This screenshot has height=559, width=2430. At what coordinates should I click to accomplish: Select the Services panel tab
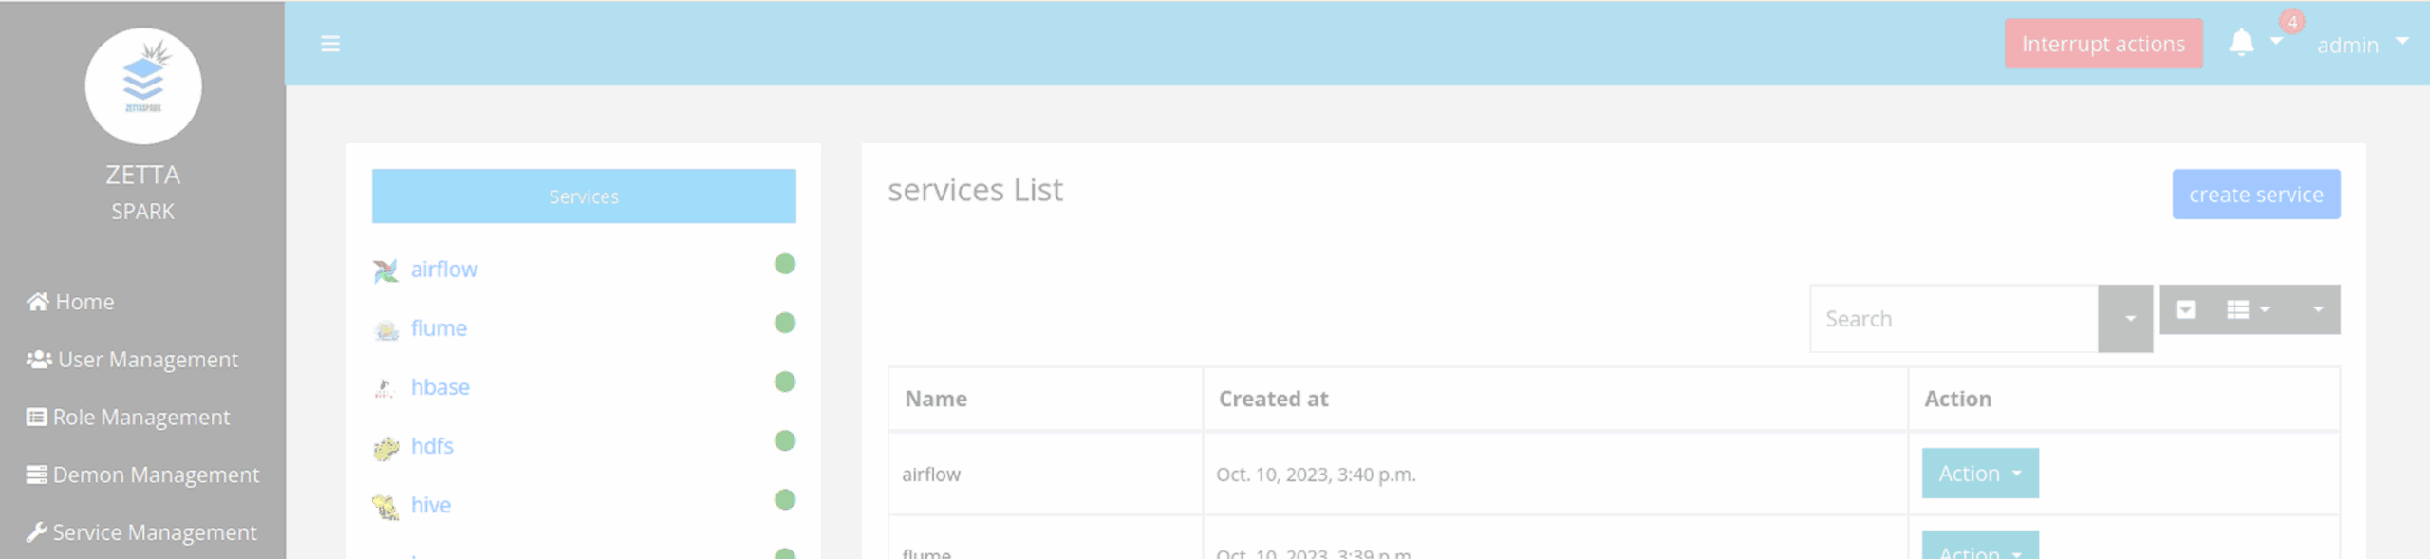tap(584, 196)
